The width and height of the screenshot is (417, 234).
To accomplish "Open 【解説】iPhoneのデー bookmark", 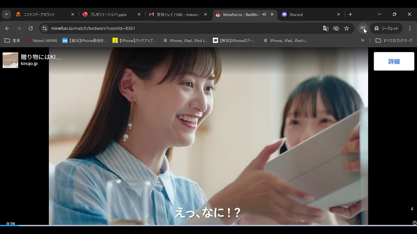I will (234, 41).
